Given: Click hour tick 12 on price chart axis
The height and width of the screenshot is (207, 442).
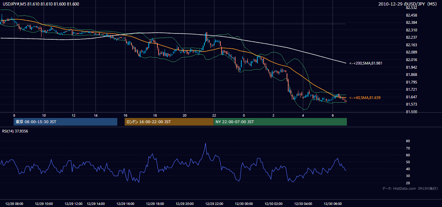Looking at the screenshot, I should (x=74, y=115).
